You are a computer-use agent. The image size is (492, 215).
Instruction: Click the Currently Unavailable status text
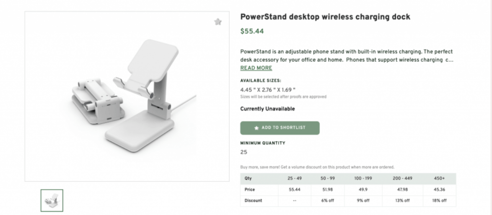tap(268, 109)
